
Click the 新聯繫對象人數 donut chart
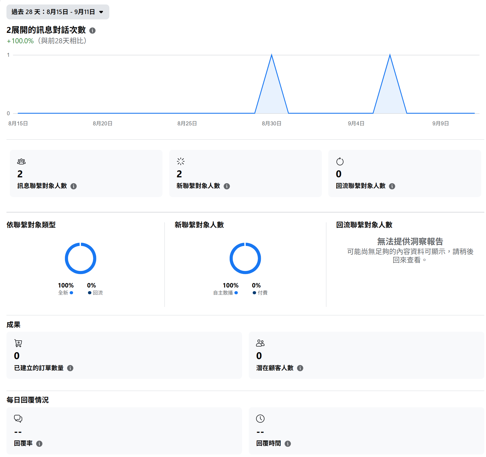(245, 258)
